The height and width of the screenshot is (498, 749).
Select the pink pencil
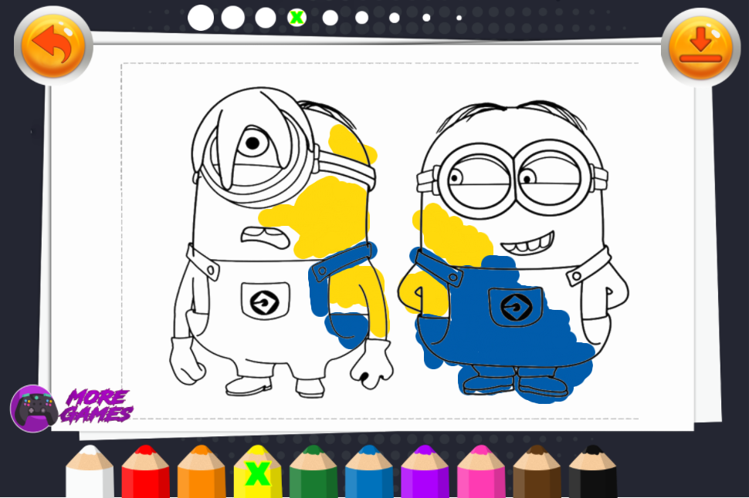click(x=481, y=473)
